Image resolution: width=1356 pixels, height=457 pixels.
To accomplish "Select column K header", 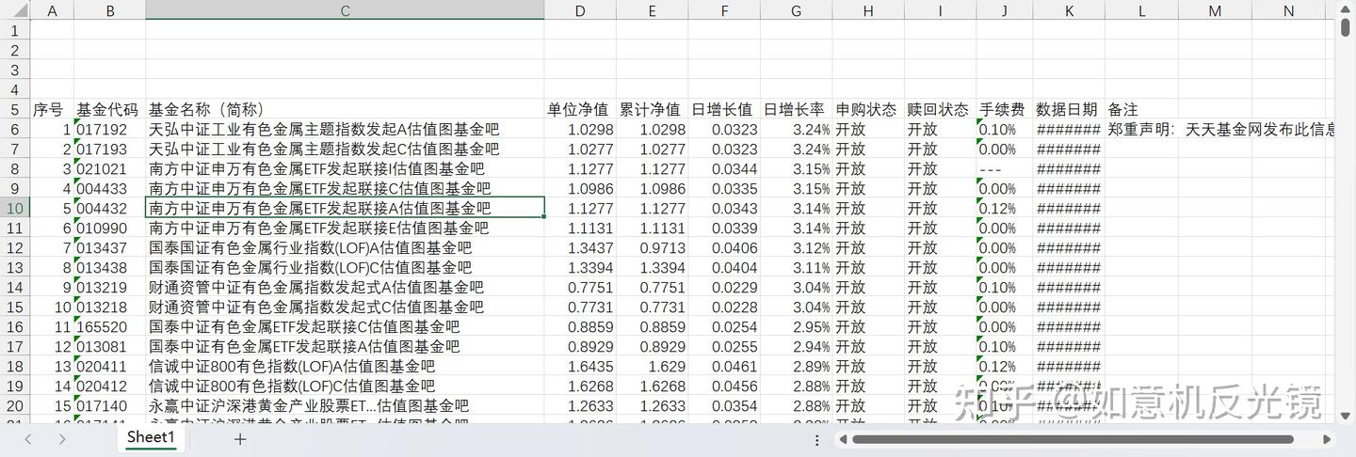I will (1070, 10).
